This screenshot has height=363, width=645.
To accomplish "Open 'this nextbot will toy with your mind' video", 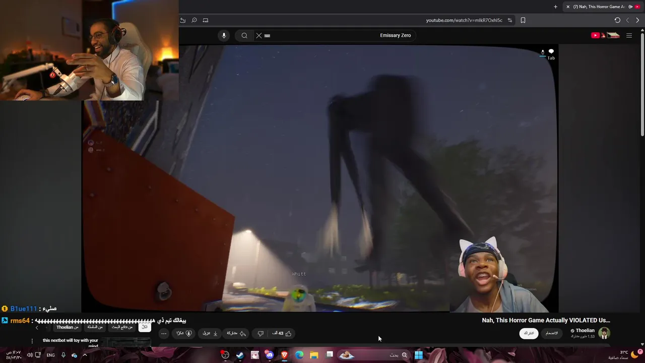I will point(71,342).
